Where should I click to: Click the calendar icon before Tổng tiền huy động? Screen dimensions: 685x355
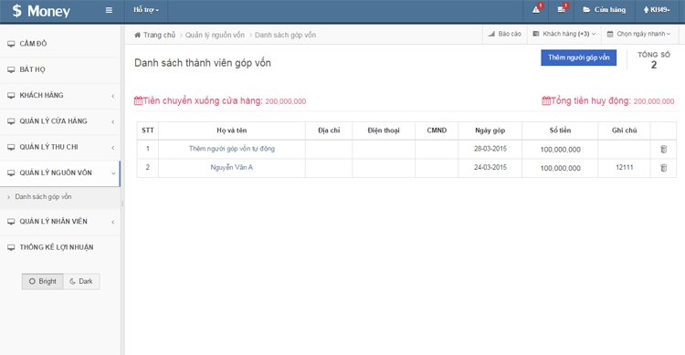point(546,101)
